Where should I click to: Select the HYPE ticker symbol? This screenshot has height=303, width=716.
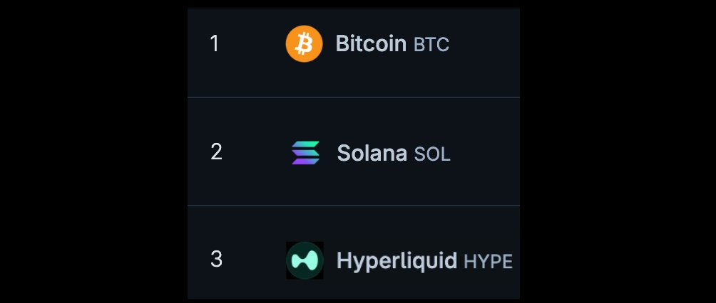(x=488, y=262)
